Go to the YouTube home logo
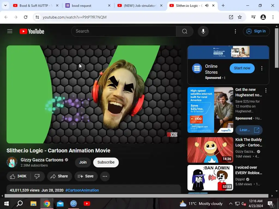This screenshot has height=209, width=279. [32, 31]
